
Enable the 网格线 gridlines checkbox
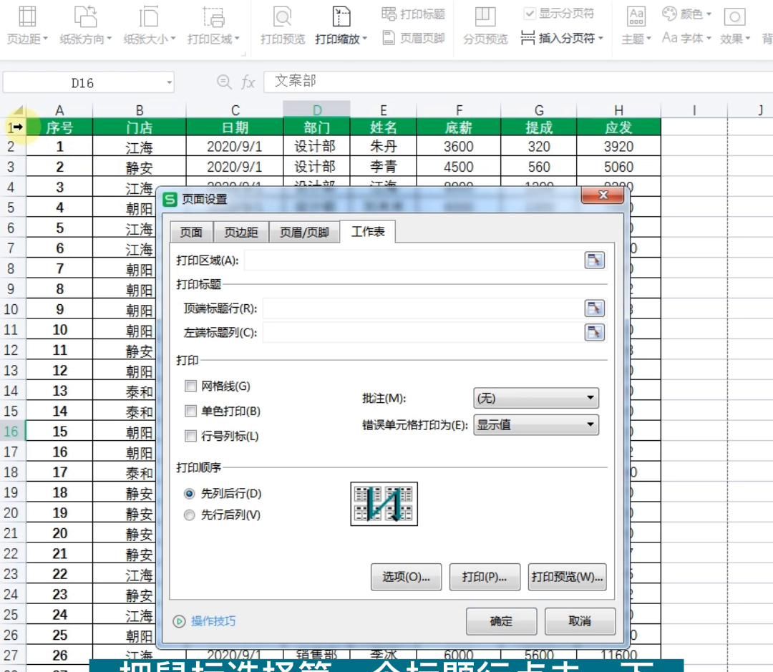pyautogui.click(x=191, y=386)
